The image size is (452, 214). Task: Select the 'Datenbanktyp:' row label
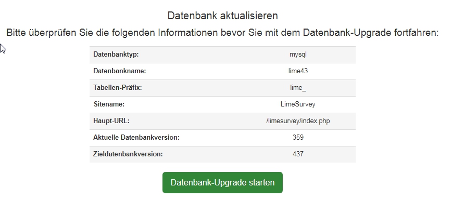click(116, 55)
